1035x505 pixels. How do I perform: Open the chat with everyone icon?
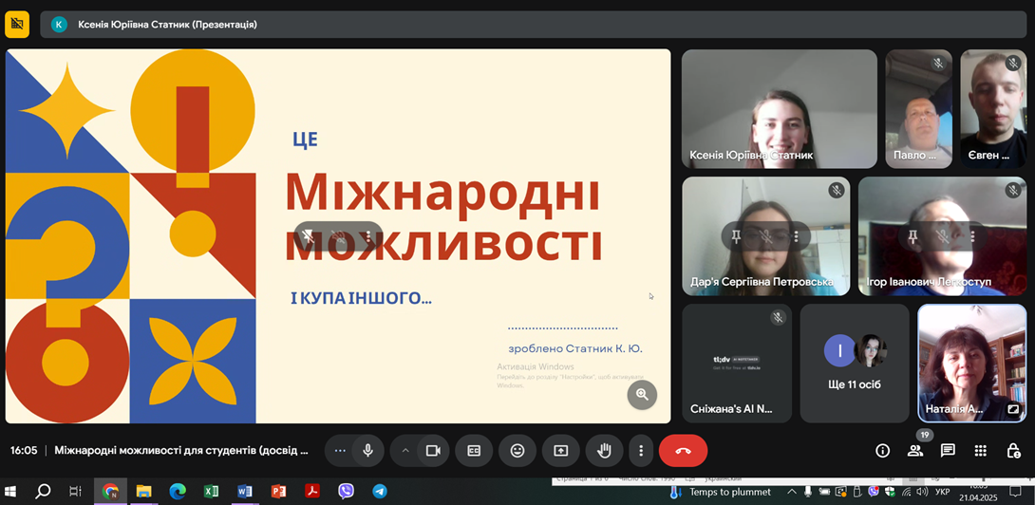[948, 451]
